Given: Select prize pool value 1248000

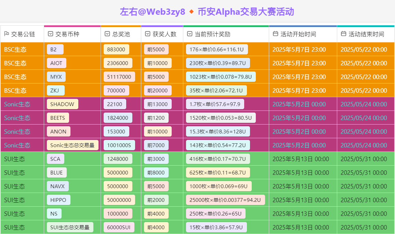Looking at the screenshot, I should pos(118,159).
